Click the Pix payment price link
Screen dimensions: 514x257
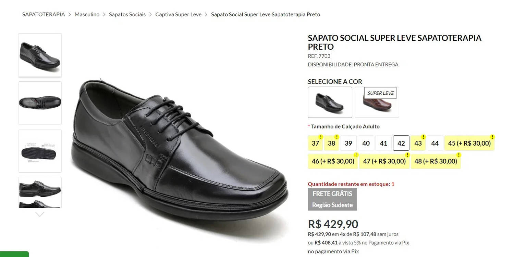coord(325,243)
